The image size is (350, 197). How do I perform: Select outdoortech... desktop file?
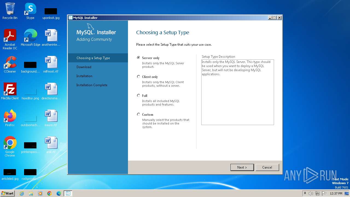click(30, 121)
